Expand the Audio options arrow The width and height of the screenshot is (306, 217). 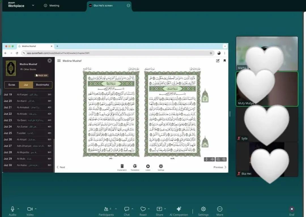pos(18,209)
